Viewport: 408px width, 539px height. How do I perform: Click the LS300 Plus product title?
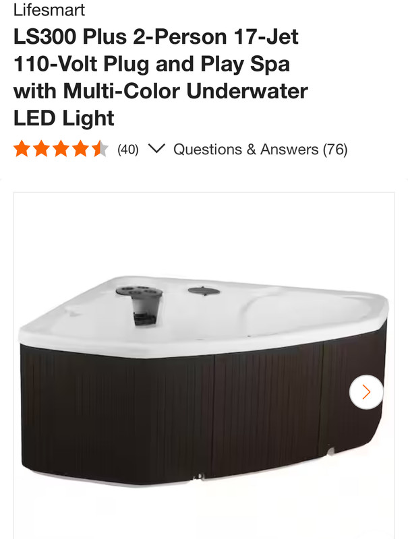coord(161,77)
